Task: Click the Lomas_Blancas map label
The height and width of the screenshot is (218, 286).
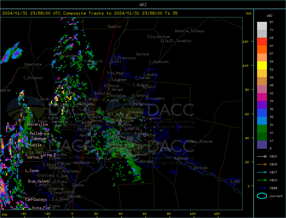Action: click(x=200, y=141)
